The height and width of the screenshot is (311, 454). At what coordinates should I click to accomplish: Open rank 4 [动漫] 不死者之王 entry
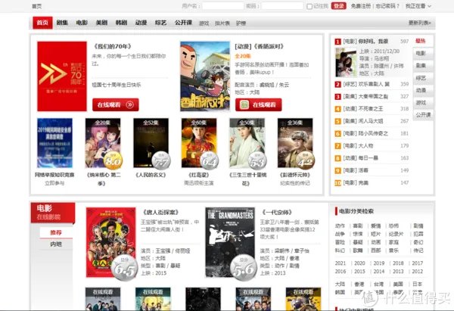[363, 109]
